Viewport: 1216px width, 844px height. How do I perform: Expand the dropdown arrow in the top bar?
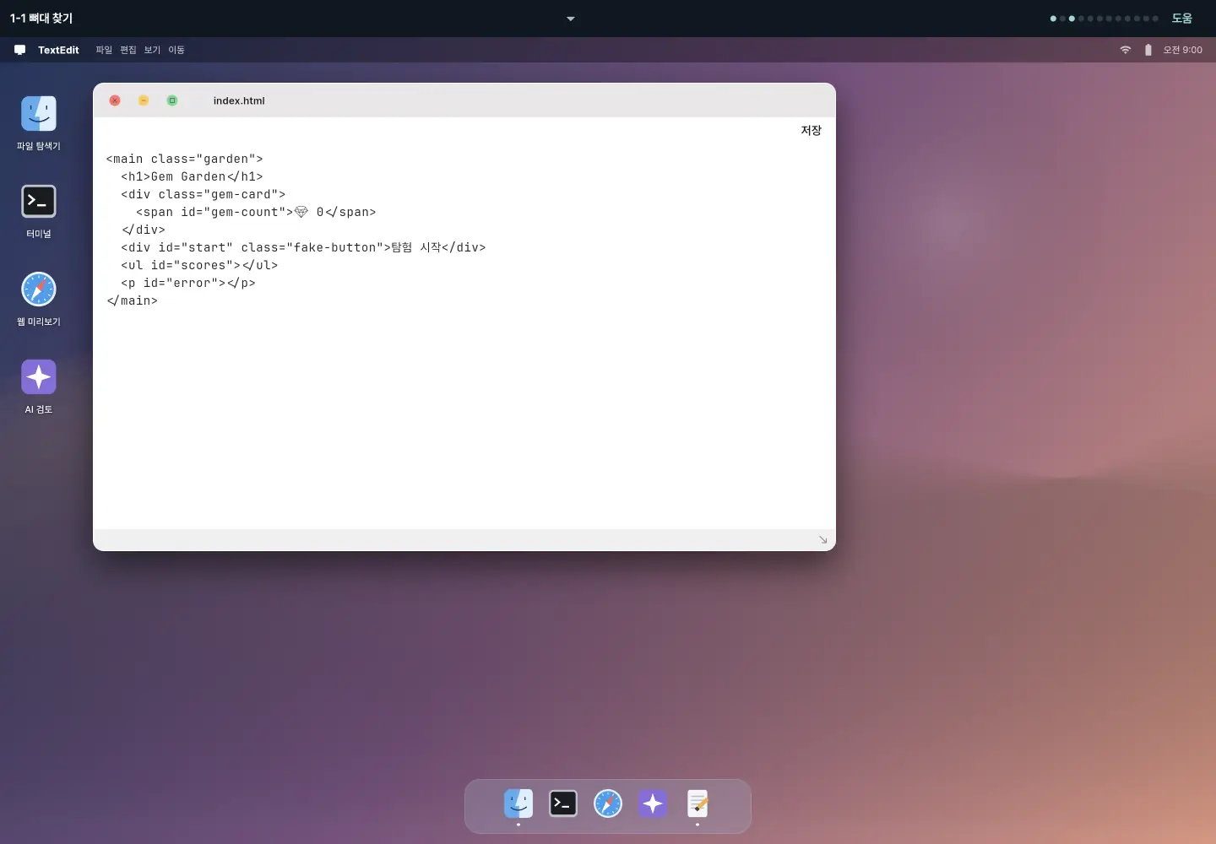571,19
